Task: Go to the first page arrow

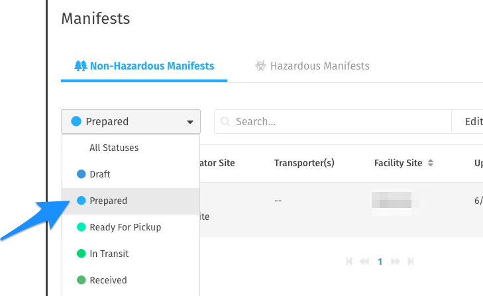Action: pos(349,262)
